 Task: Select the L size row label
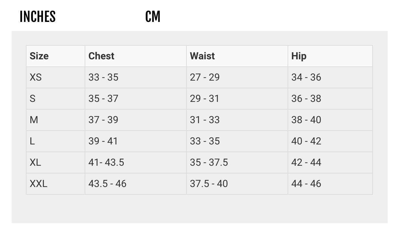[32, 141]
